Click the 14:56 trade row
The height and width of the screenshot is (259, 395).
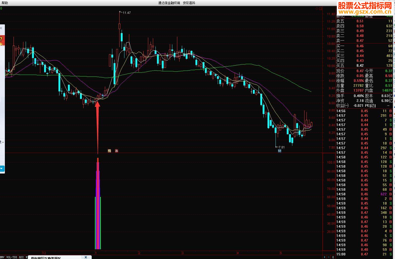pyautogui.click(x=364, y=111)
